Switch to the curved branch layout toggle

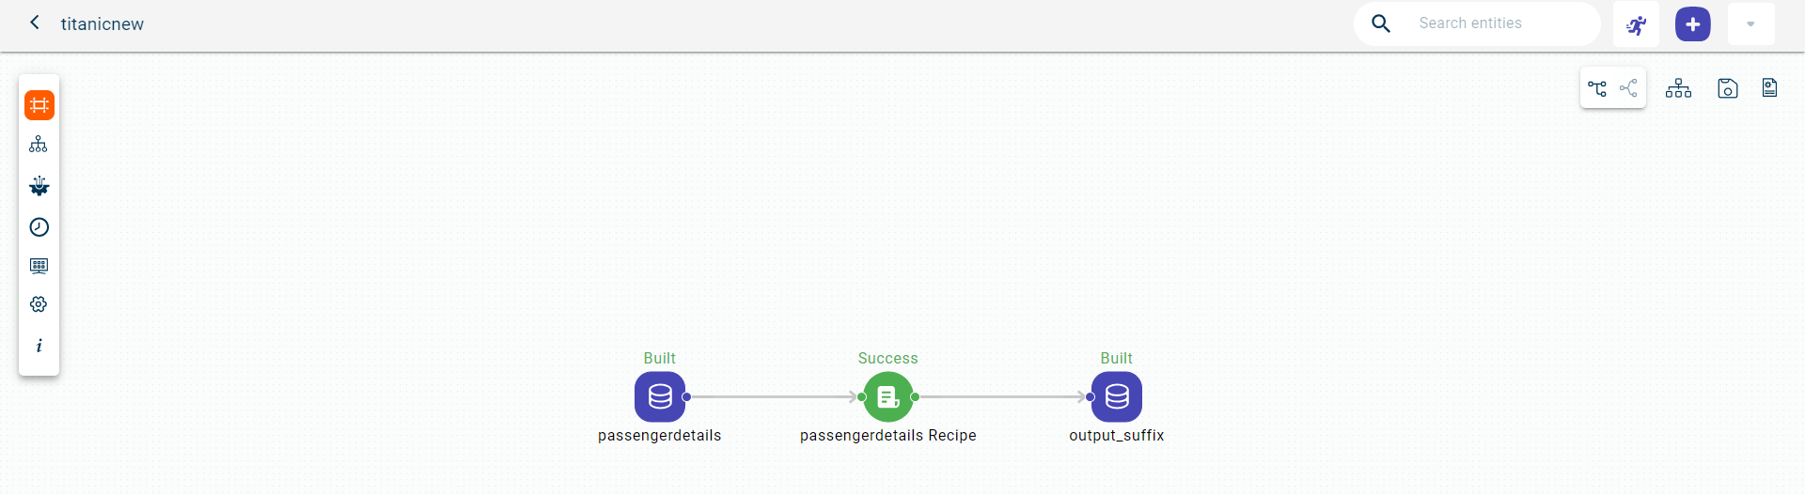coord(1629,88)
